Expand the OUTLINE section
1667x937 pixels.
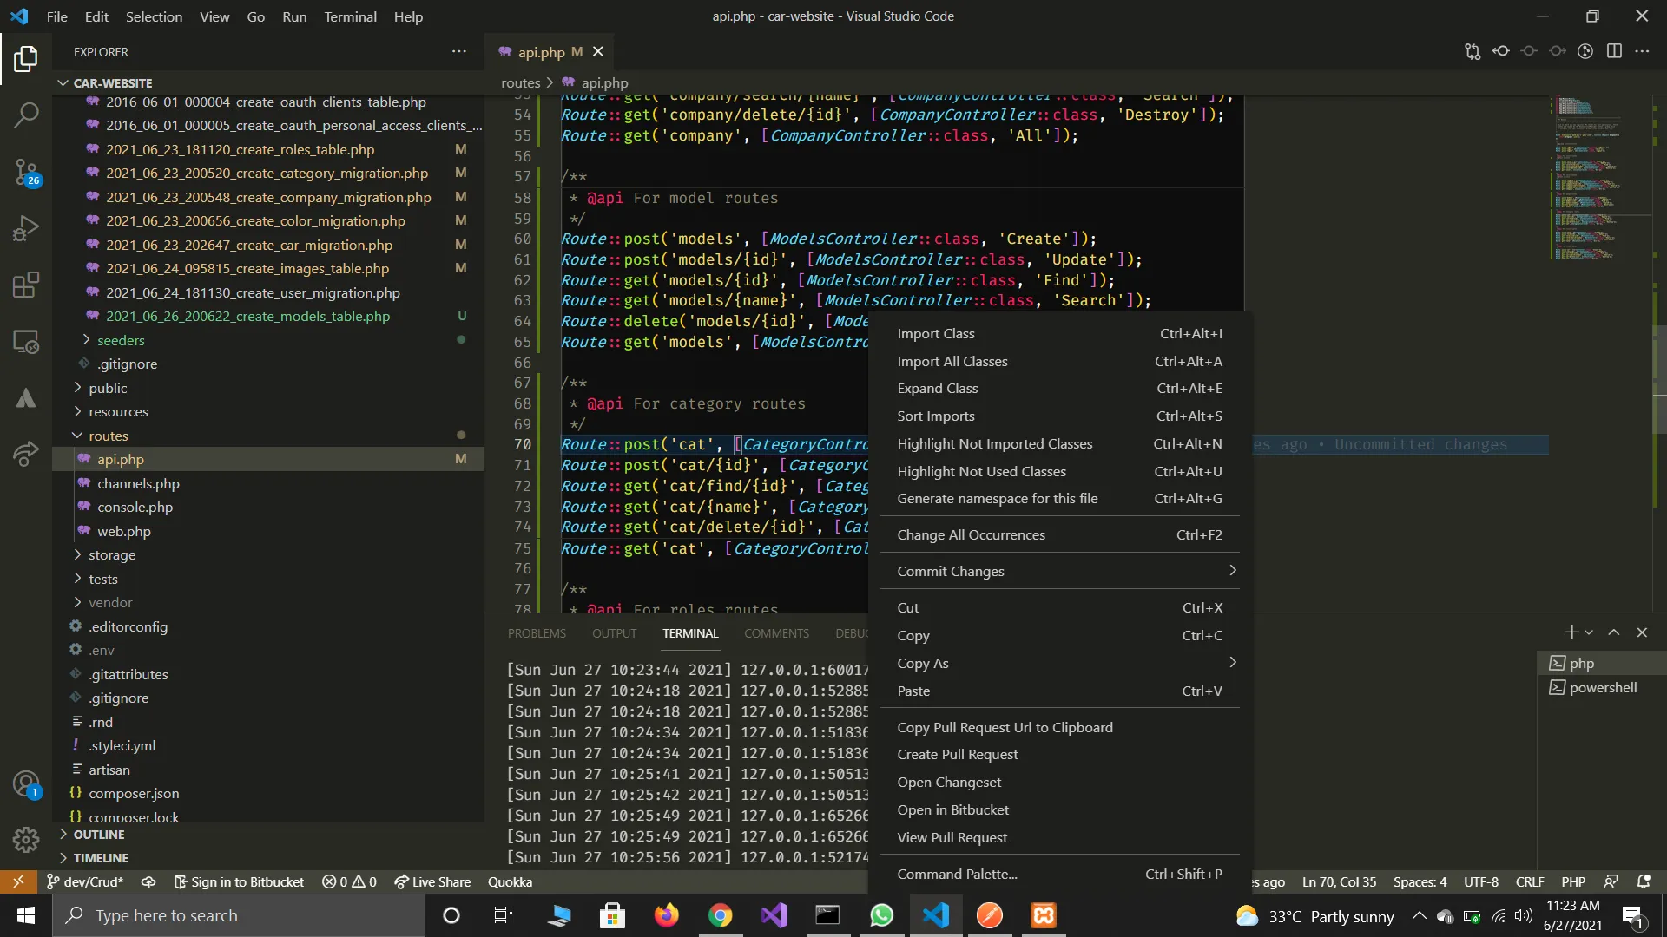tap(99, 834)
